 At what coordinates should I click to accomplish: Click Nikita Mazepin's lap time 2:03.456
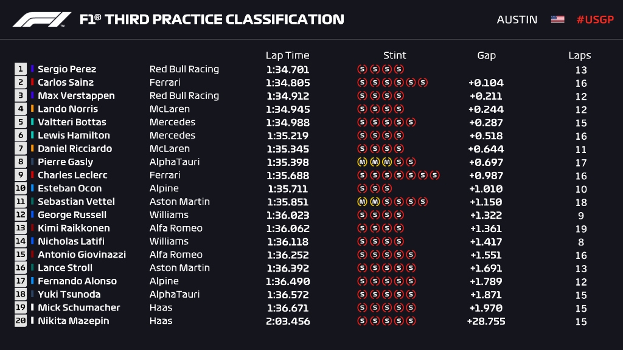pos(288,321)
